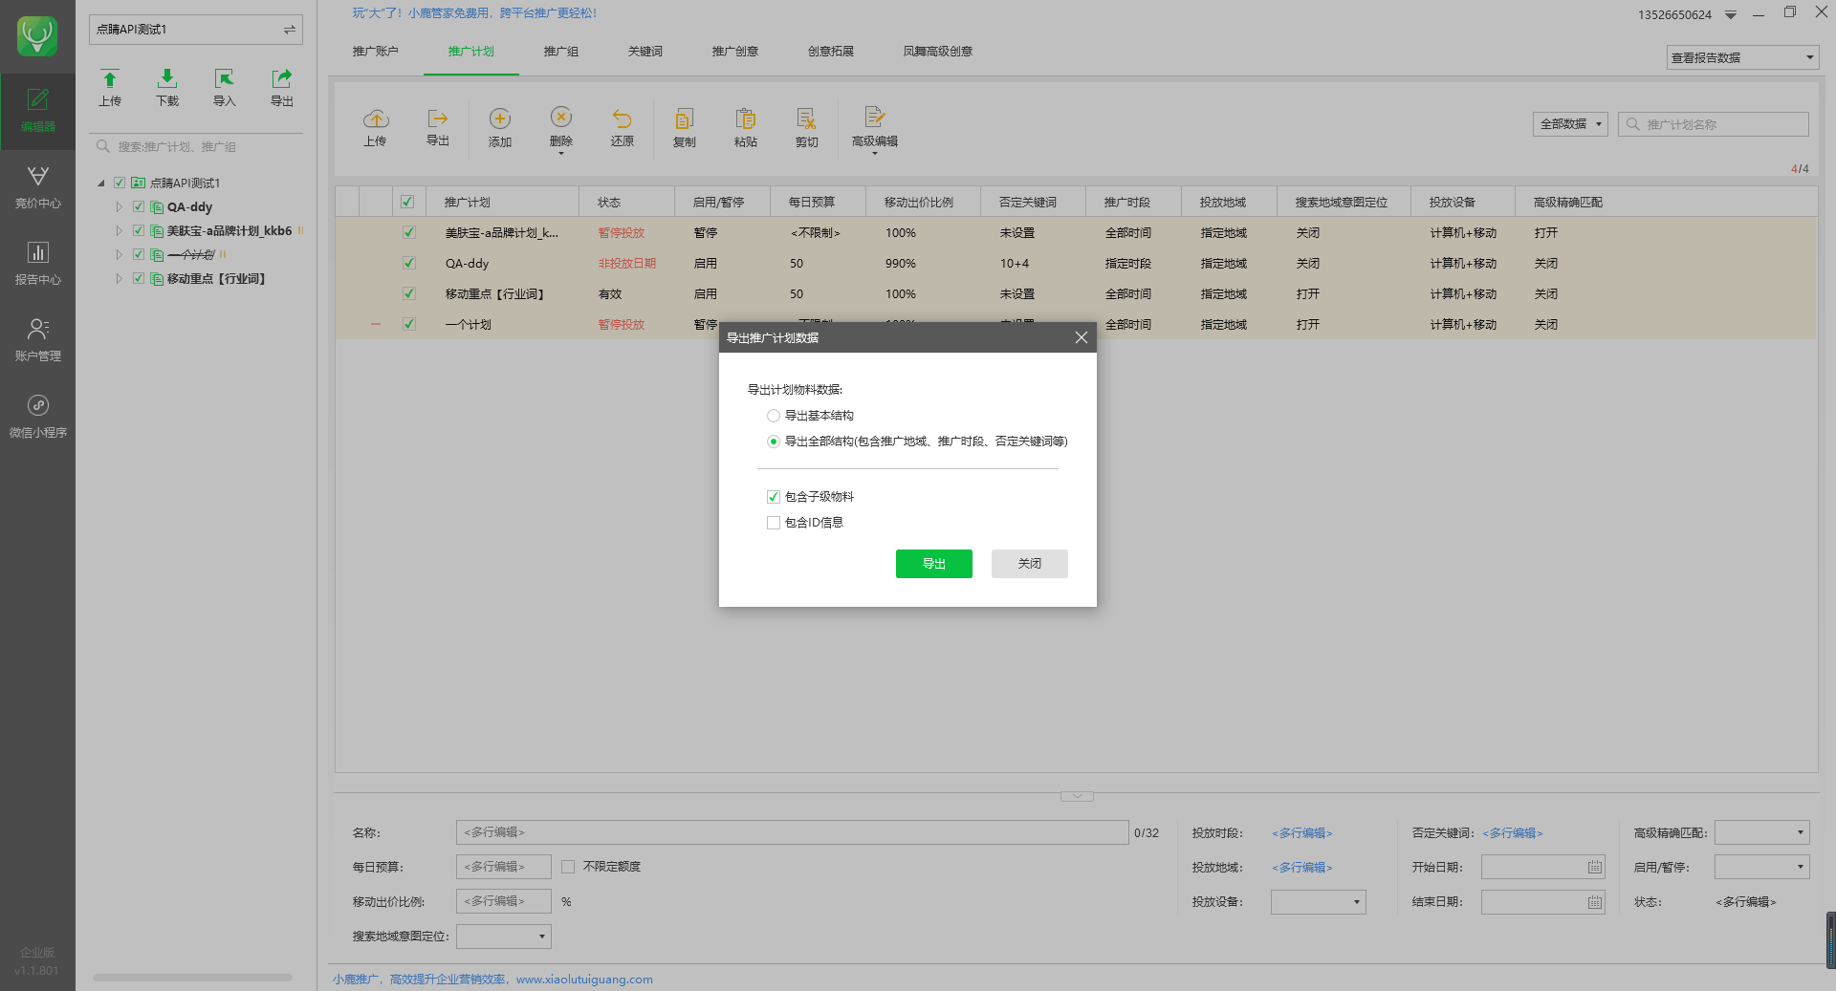1836x991 pixels.
Task: Click the green 导出 button in dialog
Action: coord(934,564)
